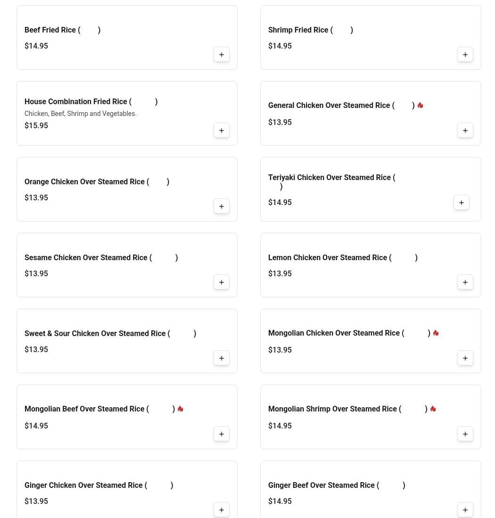Add House Combination Fried Rice to order
The height and width of the screenshot is (518, 495).
222,131
